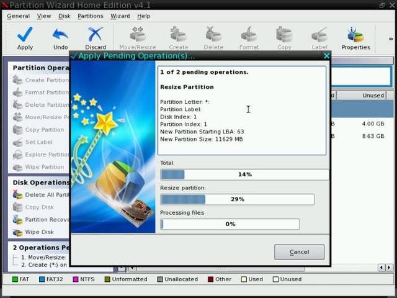
Task: Click horizontal scrollbar left arrow at bottom right
Action: (x=382, y=268)
